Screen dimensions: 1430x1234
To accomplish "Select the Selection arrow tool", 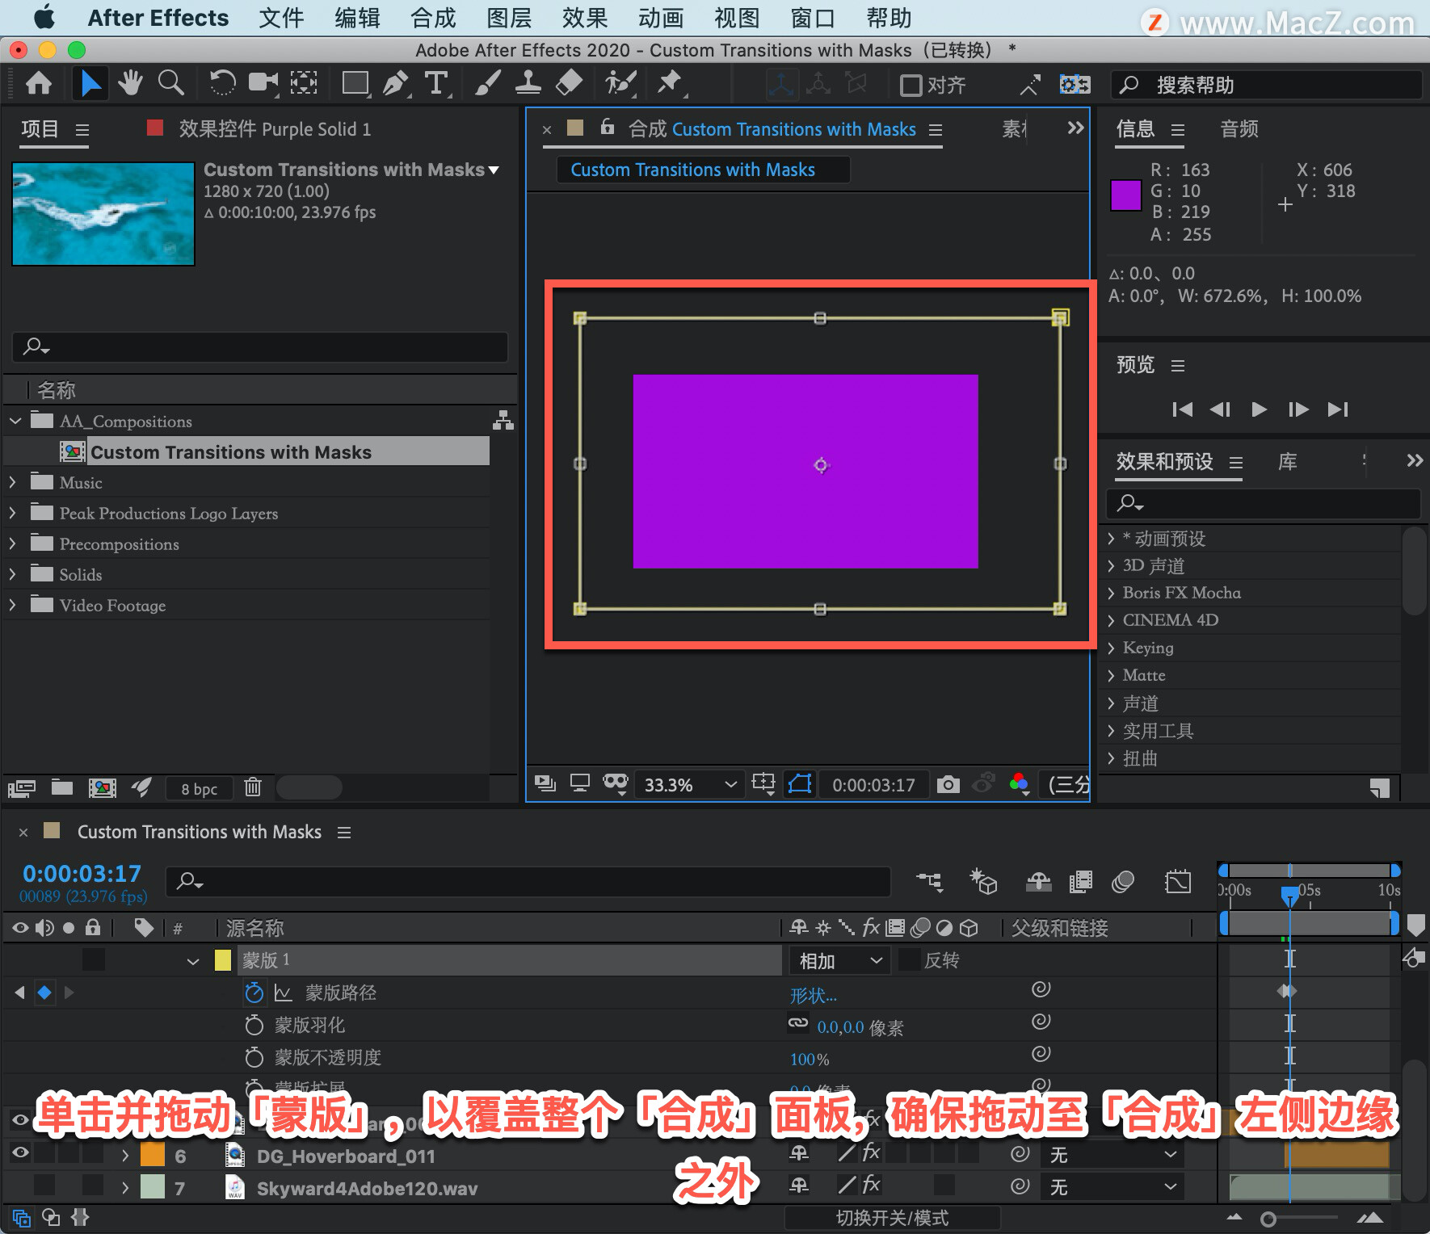I will coord(90,84).
